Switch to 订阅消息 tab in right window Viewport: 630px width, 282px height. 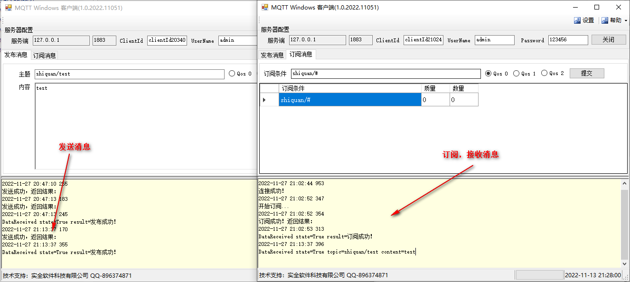301,55
